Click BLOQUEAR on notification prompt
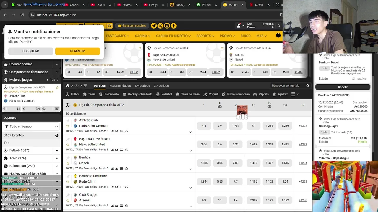Image resolution: width=378 pixels, height=212 pixels. (x=31, y=51)
